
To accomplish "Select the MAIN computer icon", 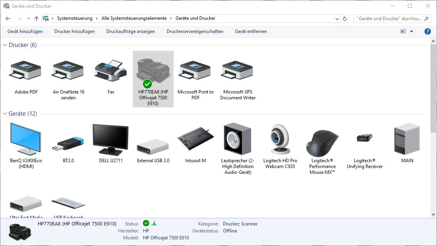I will coord(407,139).
